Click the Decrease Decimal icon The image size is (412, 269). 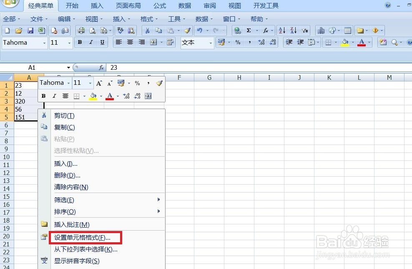272,42
